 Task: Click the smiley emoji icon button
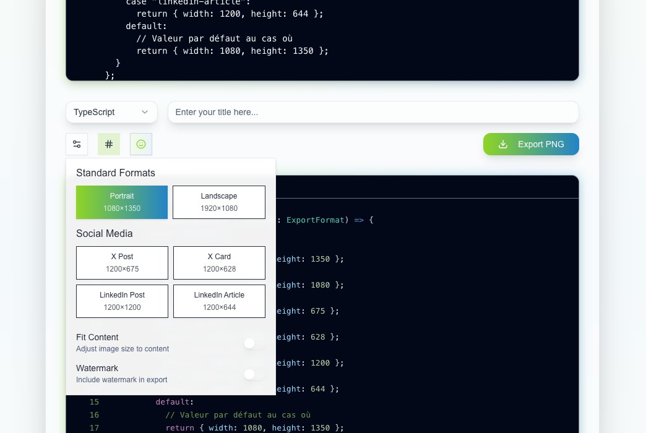[141, 144]
